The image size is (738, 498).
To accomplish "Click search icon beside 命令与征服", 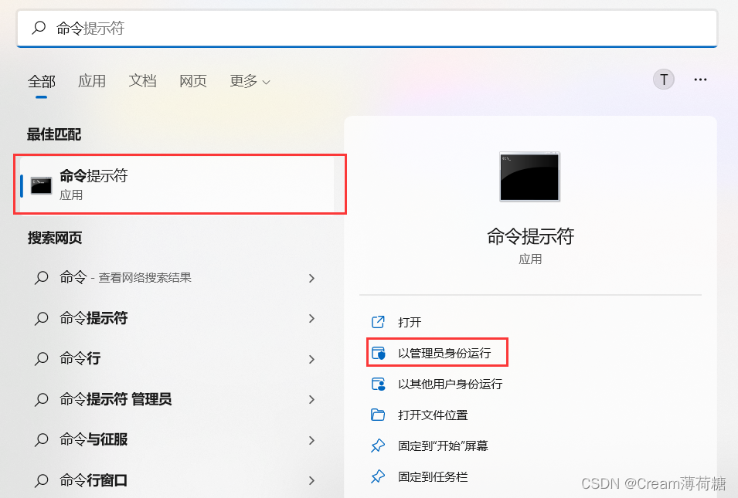I will [x=42, y=440].
